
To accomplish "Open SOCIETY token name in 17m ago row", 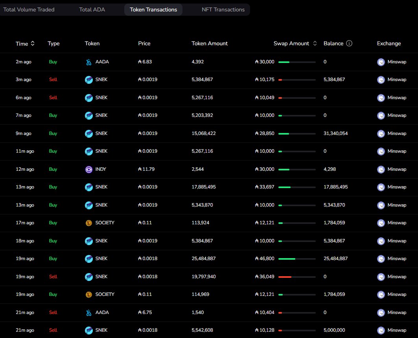I will [105, 222].
